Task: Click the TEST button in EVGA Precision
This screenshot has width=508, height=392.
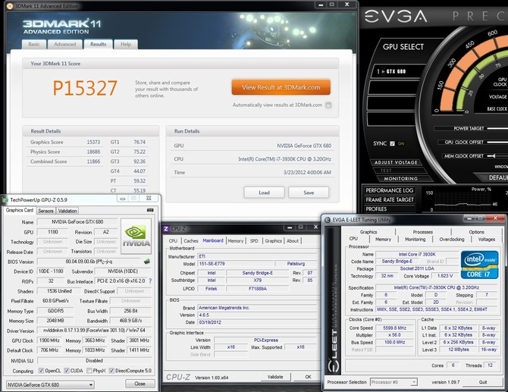Action: [386, 171]
